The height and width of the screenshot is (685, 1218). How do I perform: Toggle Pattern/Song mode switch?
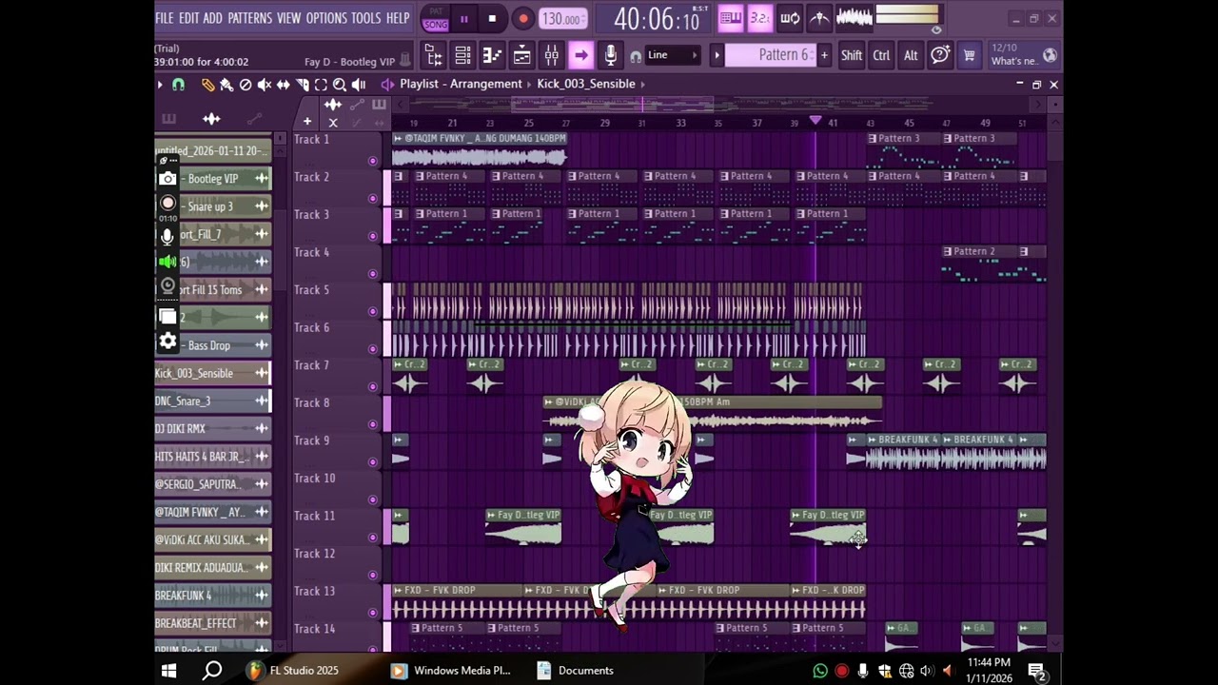tap(436, 19)
